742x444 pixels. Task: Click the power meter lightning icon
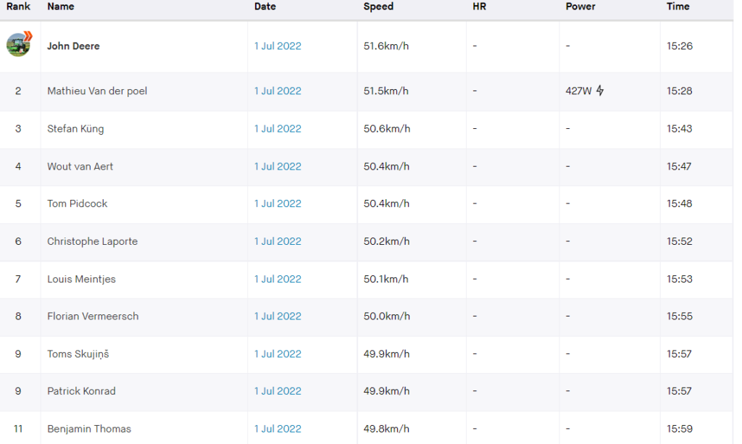600,91
